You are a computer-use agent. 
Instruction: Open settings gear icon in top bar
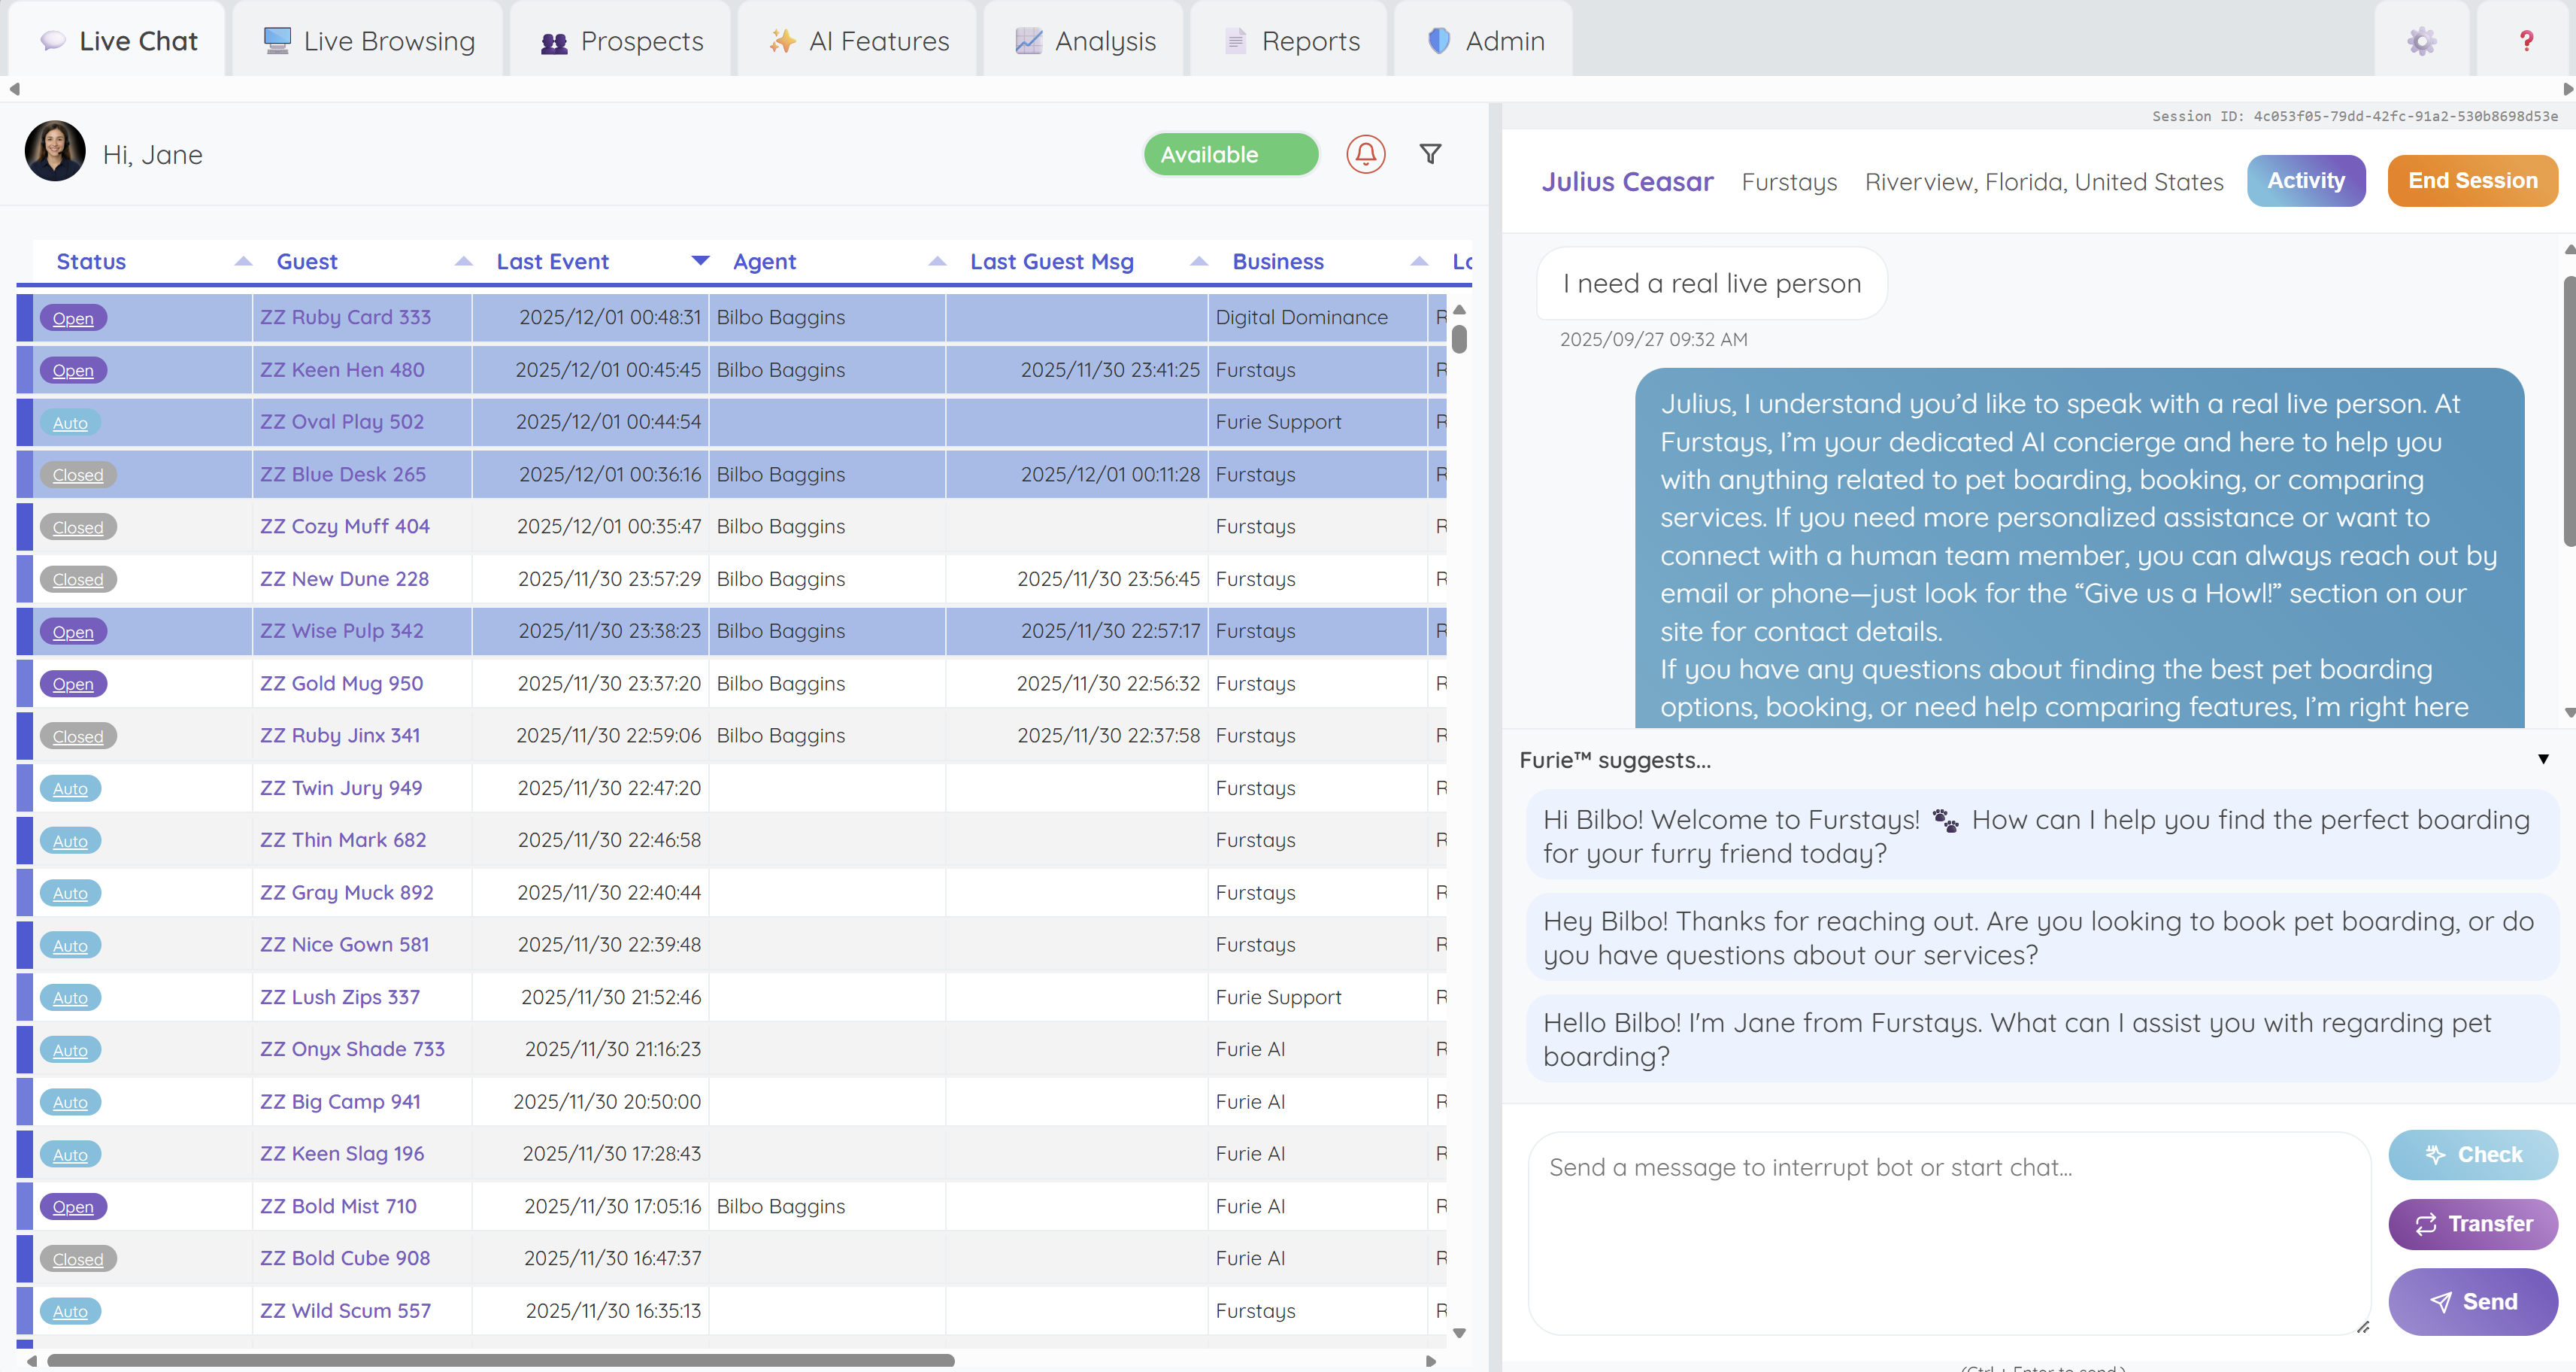pos(2421,41)
